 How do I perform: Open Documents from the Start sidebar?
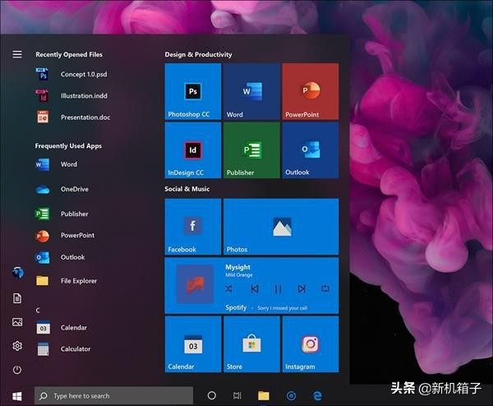click(x=17, y=298)
